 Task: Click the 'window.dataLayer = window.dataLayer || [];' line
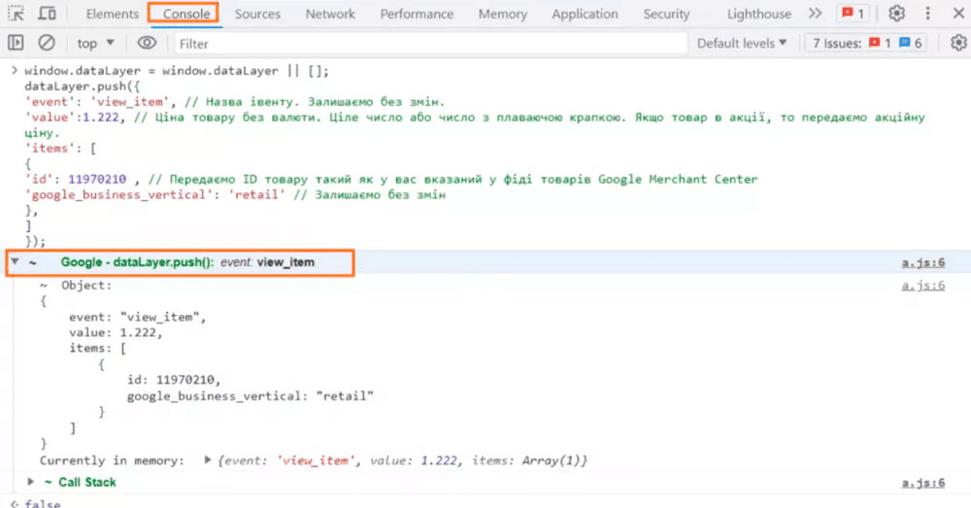177,71
